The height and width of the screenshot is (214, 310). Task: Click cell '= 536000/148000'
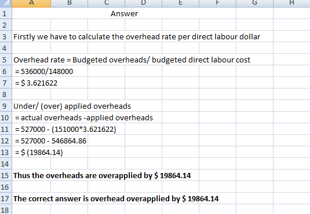pyautogui.click(x=31, y=71)
